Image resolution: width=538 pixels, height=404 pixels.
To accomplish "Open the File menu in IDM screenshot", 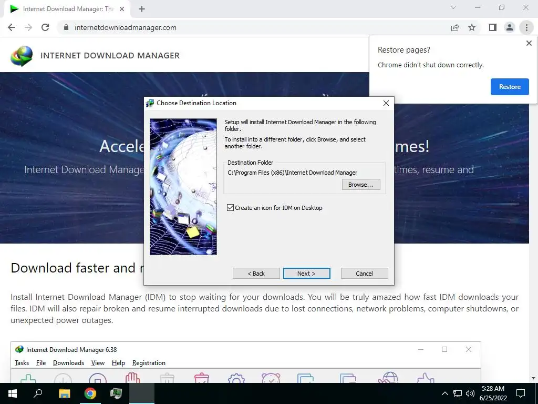I will (x=41, y=363).
